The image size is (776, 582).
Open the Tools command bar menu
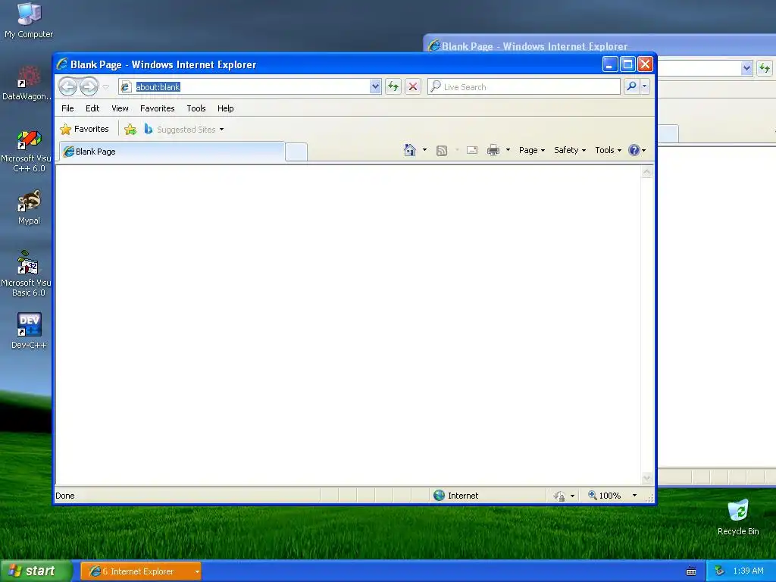click(608, 150)
